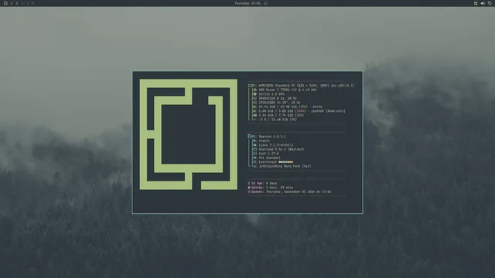Click disk icon beside btrfs line

254,107
